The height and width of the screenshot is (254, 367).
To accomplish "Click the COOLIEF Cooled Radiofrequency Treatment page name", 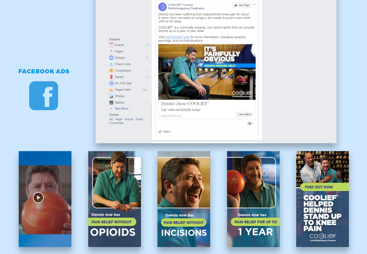I will [x=186, y=7].
